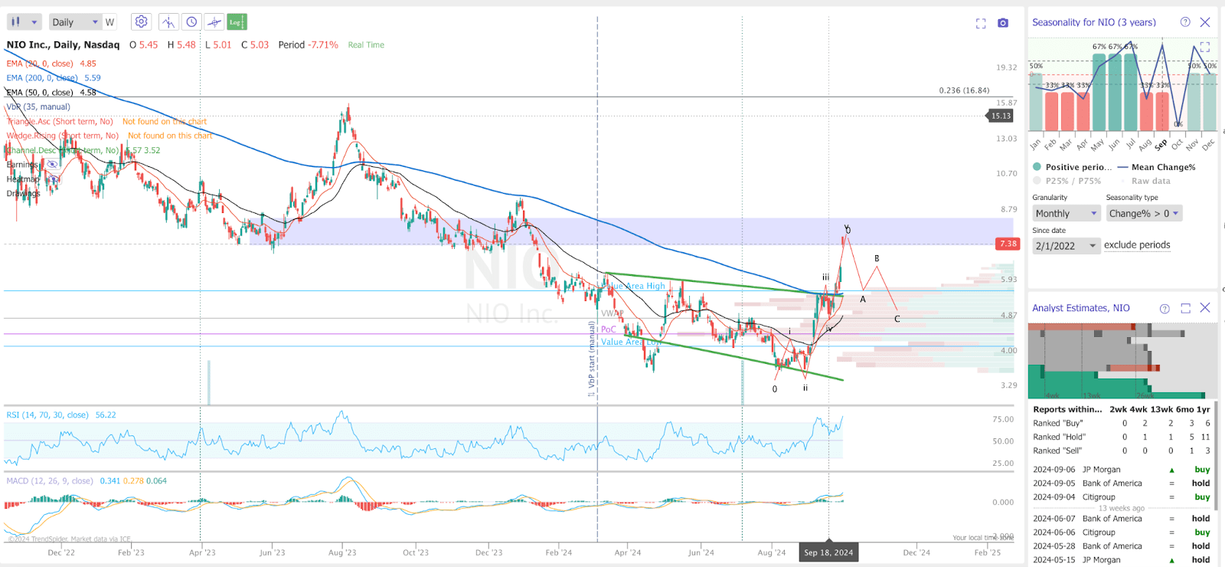
Task: Toggle the Log scale button
Action: pos(237,22)
